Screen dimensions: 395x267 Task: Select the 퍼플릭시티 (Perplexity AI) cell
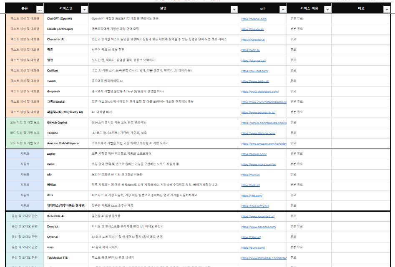click(66, 112)
